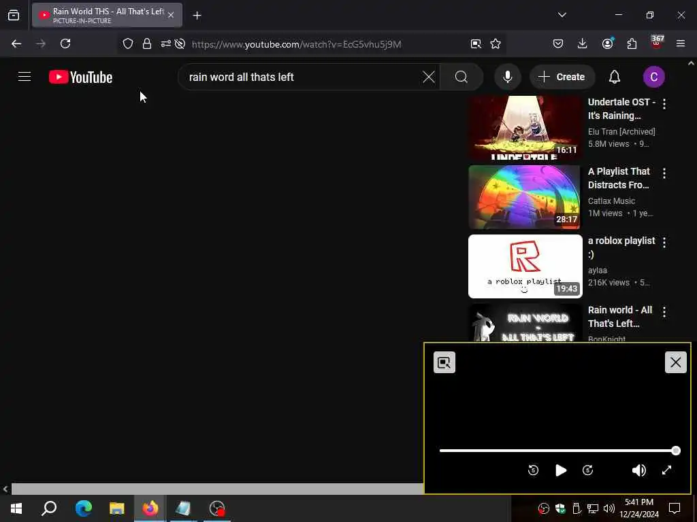Screen dimensions: 697x522
Task: Open the tracking protection shield
Action: click(128, 43)
